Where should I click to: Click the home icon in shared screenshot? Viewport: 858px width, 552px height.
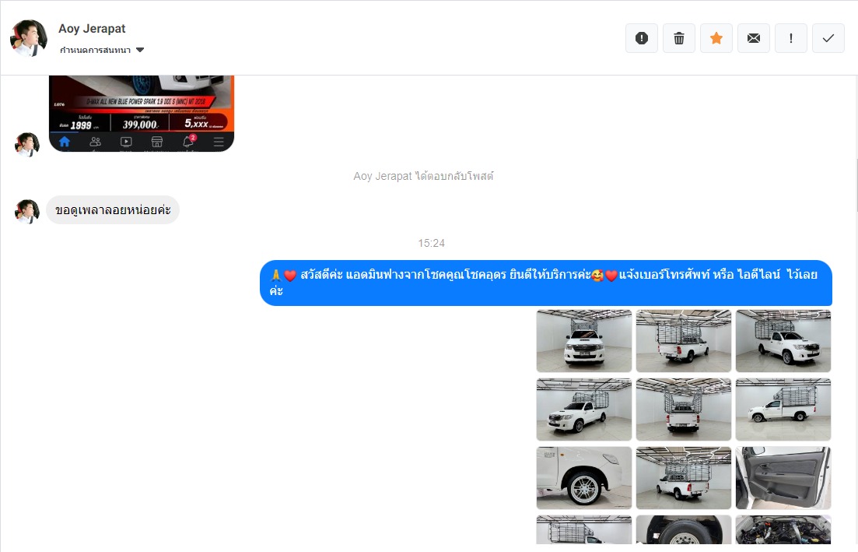coord(64,142)
